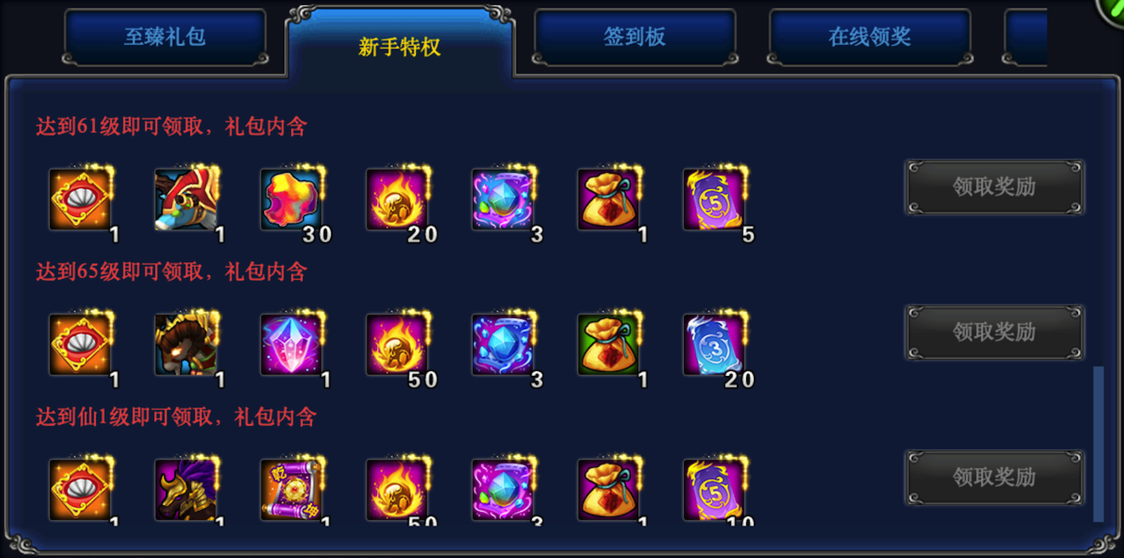Click the purple scroll icon in 仙1级 row
Image resolution: width=1124 pixels, height=558 pixels.
pos(292,490)
